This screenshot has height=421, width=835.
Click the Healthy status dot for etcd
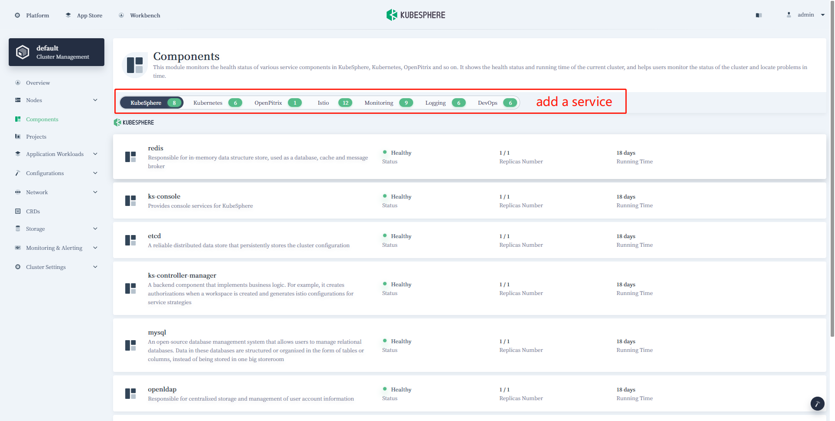point(384,235)
